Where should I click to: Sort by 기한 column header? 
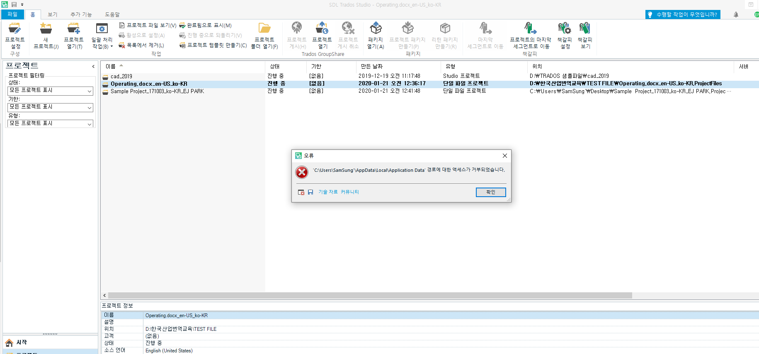(x=331, y=66)
